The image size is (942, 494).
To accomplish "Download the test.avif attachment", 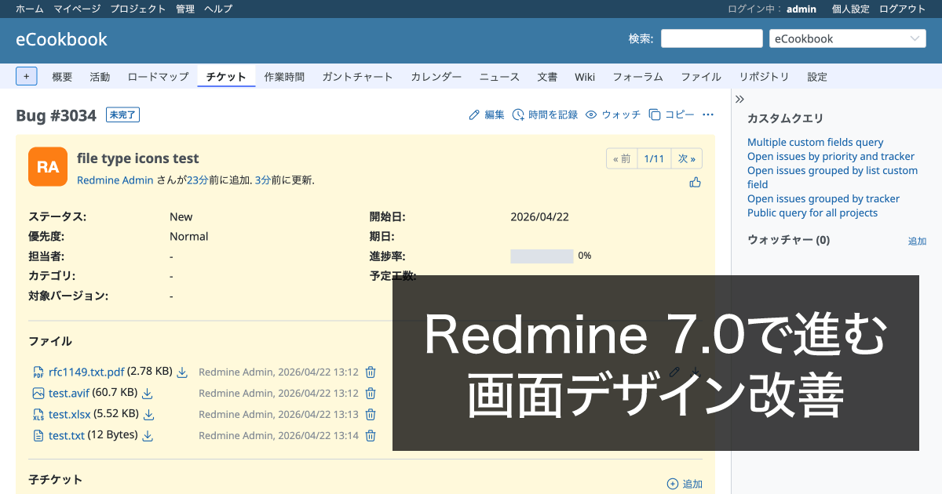I will (x=147, y=393).
